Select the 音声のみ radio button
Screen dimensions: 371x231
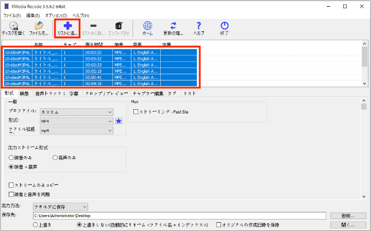pos(55,157)
